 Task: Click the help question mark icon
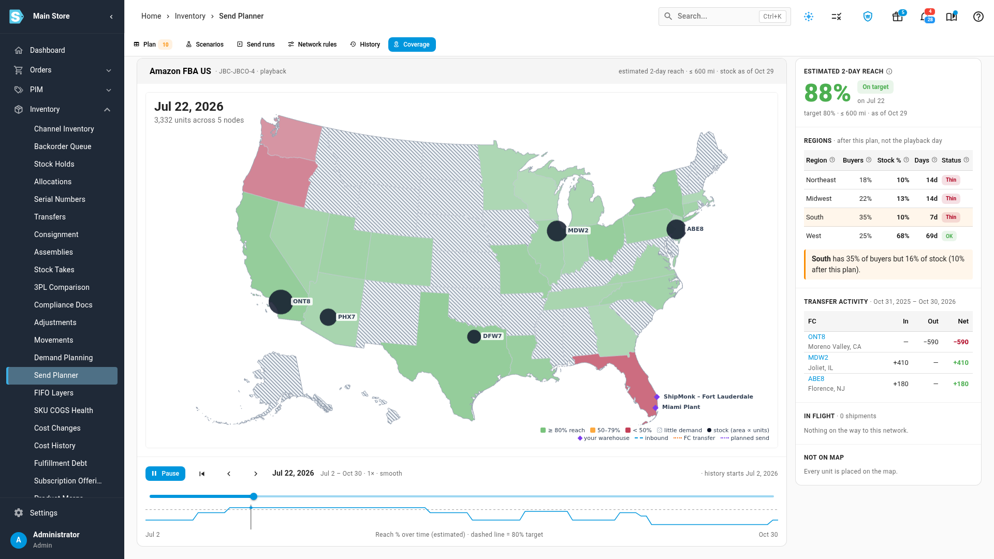coord(978,17)
